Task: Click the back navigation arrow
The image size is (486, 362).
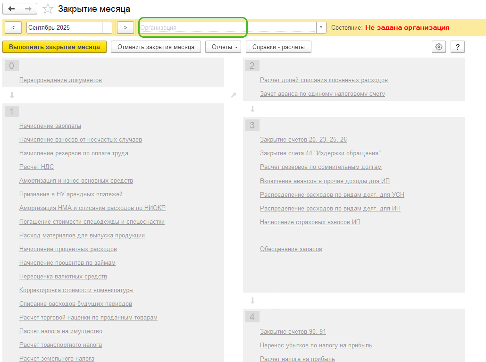Action: pyautogui.click(x=11, y=9)
